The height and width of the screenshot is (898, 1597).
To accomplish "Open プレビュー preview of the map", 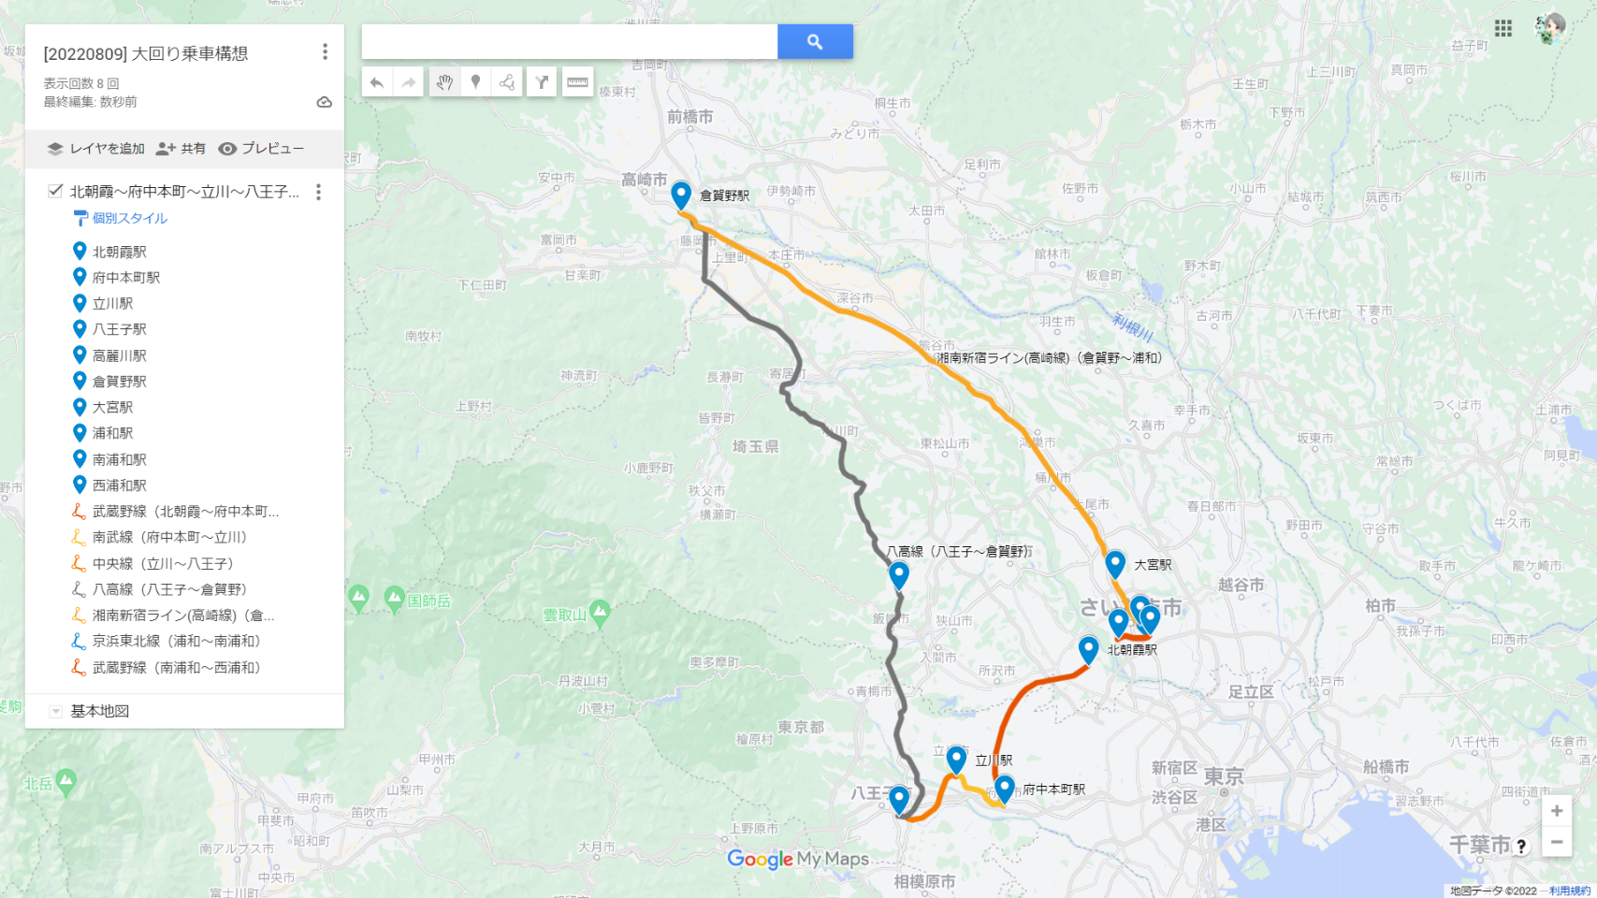I will coord(261,149).
